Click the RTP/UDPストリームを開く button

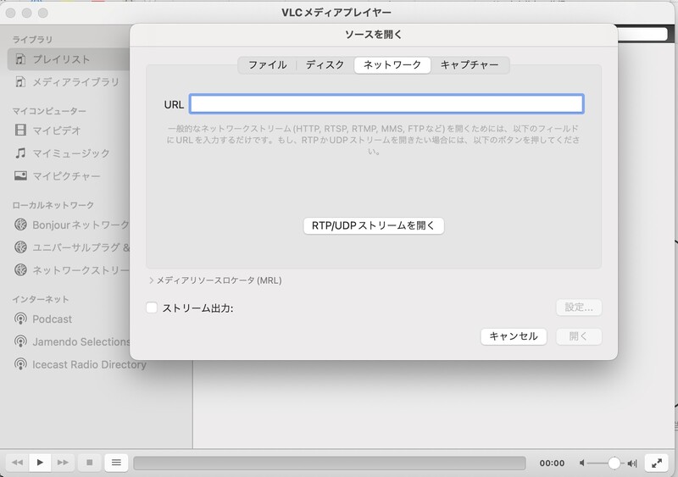coord(374,225)
